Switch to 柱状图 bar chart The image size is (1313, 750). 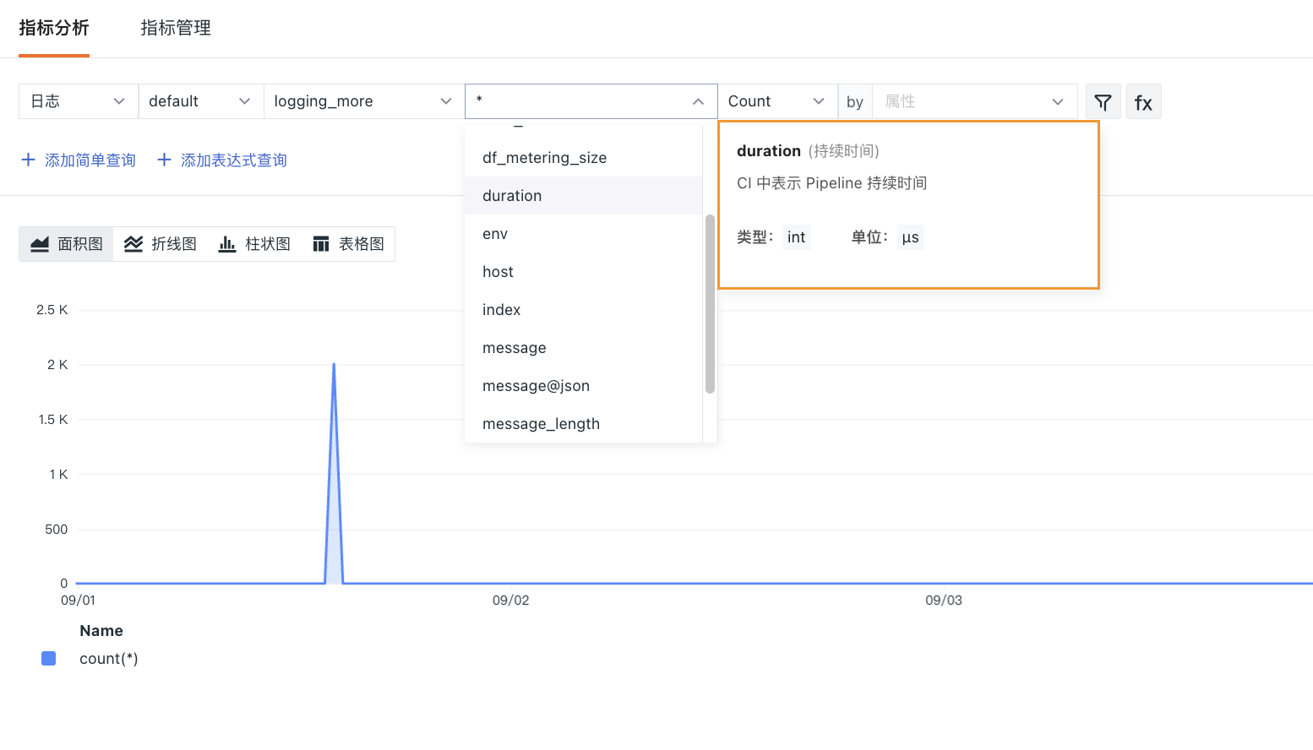253,244
